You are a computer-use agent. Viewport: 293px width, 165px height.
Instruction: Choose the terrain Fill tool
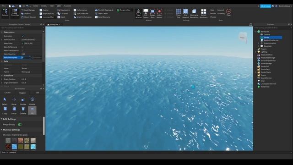pyautogui.click(x=32, y=110)
